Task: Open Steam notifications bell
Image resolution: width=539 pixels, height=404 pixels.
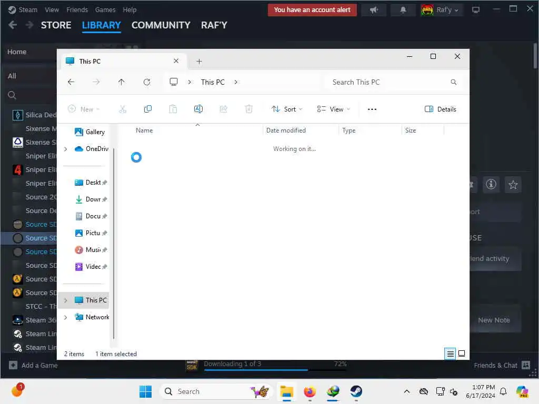Action: tap(403, 10)
